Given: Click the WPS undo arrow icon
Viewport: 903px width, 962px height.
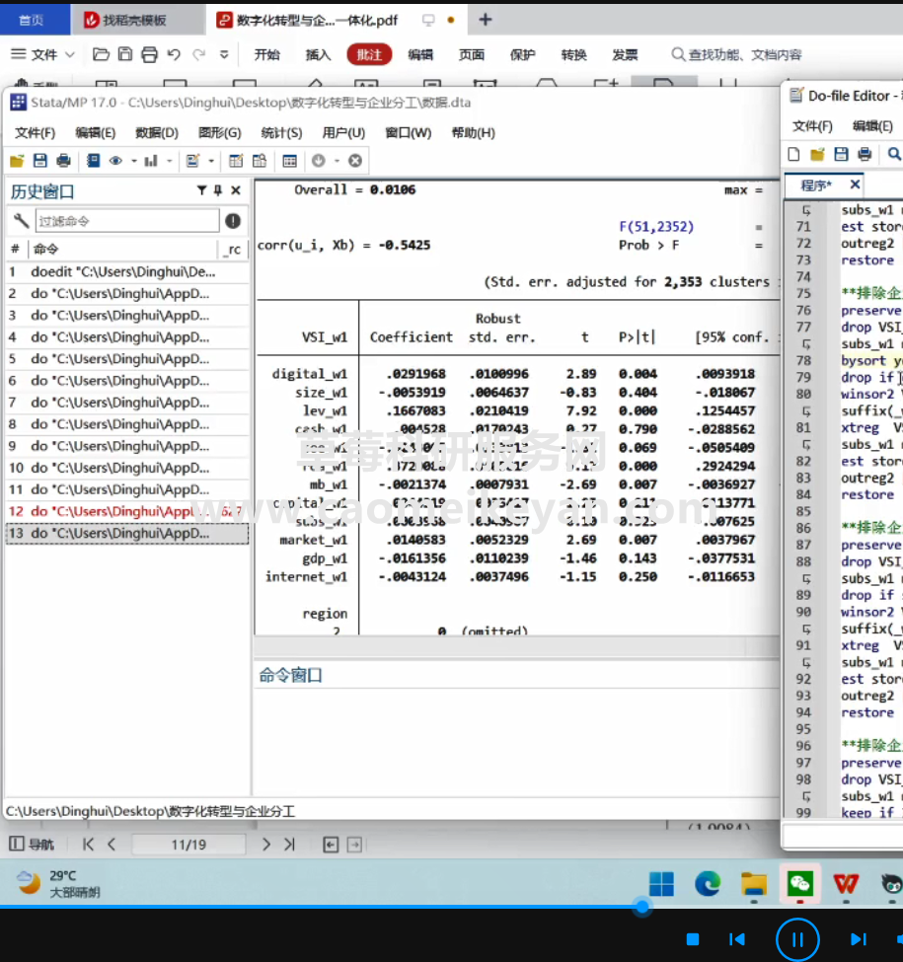Looking at the screenshot, I should (x=174, y=54).
